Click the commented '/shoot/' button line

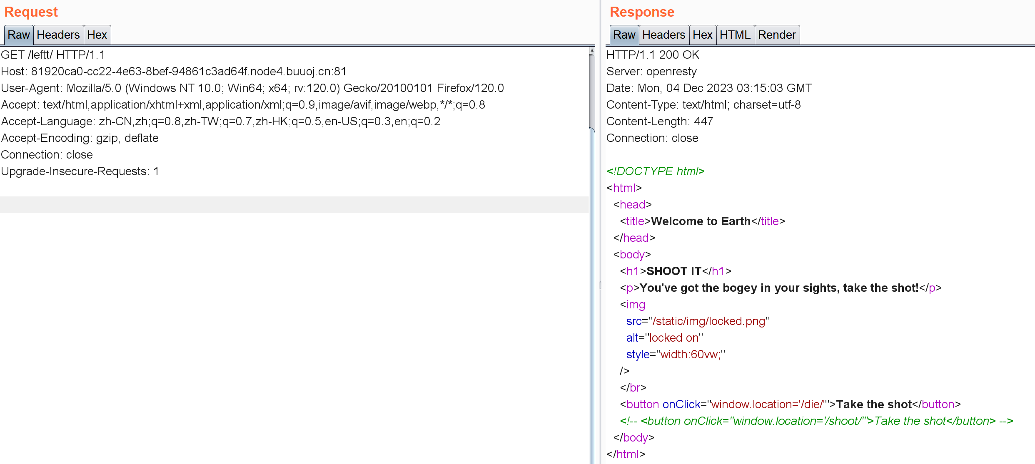817,421
